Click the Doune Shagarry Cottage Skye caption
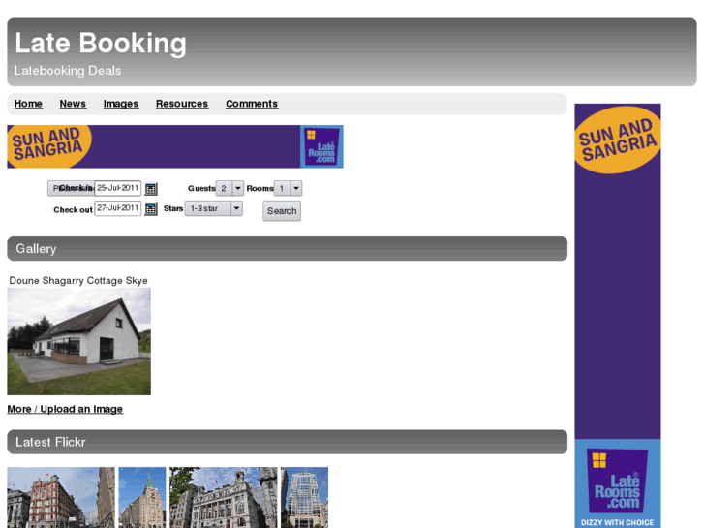704x528 pixels. [x=78, y=280]
